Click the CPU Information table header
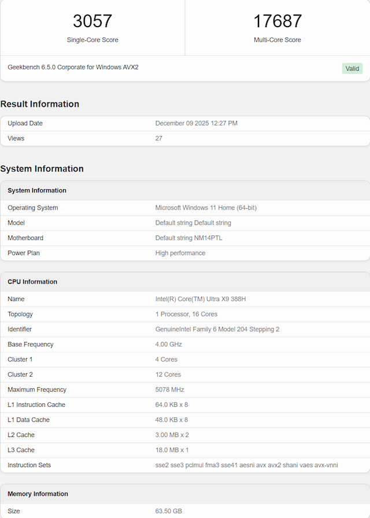The height and width of the screenshot is (518, 370). coord(32,282)
